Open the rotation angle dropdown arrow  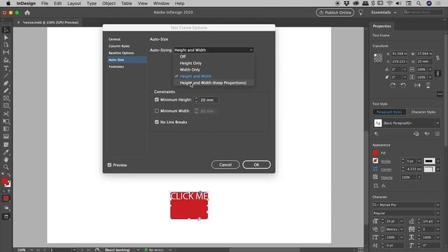point(405,69)
